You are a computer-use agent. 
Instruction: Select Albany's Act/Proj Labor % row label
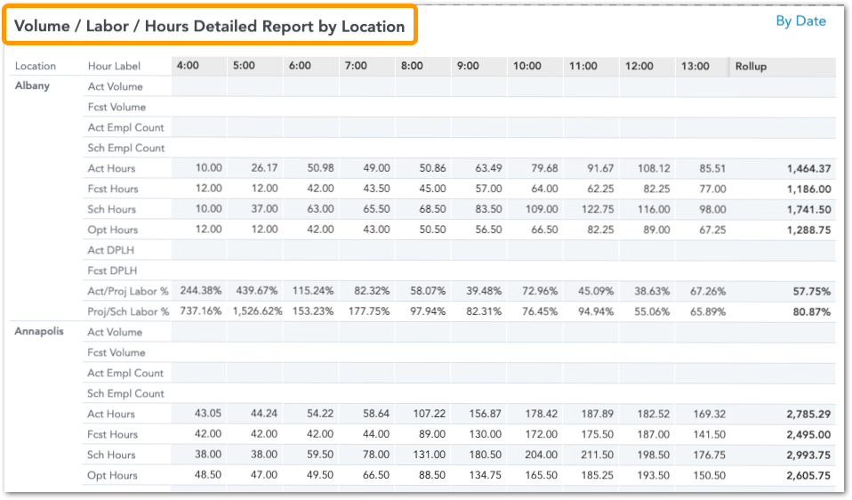click(x=128, y=292)
